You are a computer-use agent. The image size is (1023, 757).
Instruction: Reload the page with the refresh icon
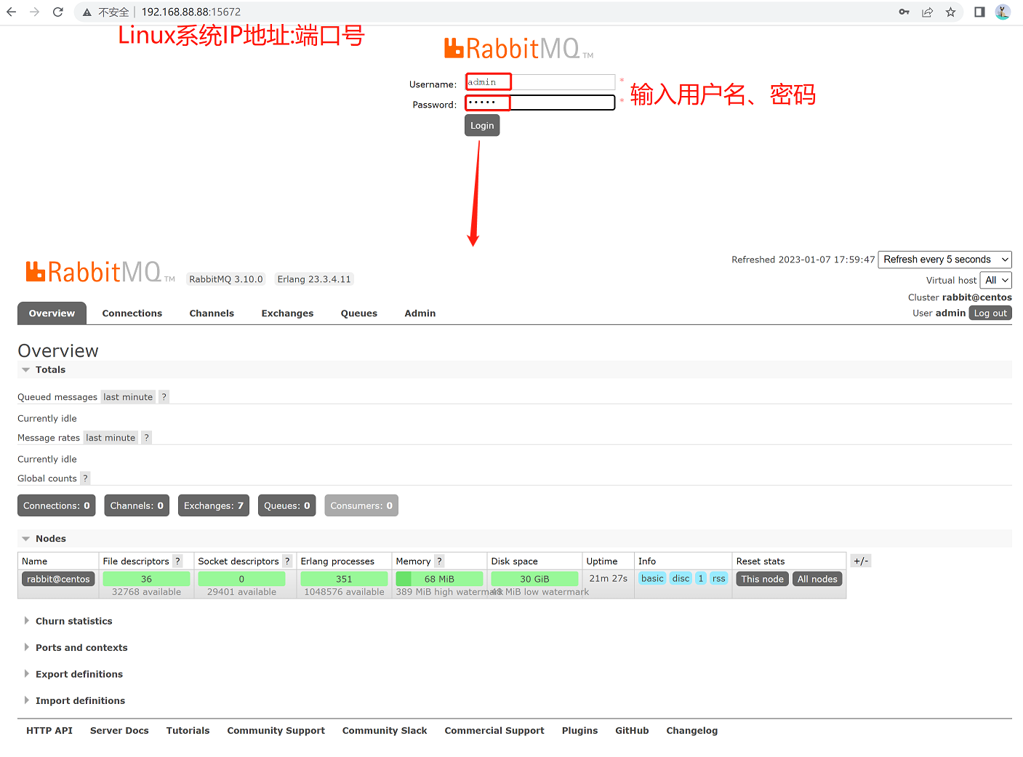58,12
